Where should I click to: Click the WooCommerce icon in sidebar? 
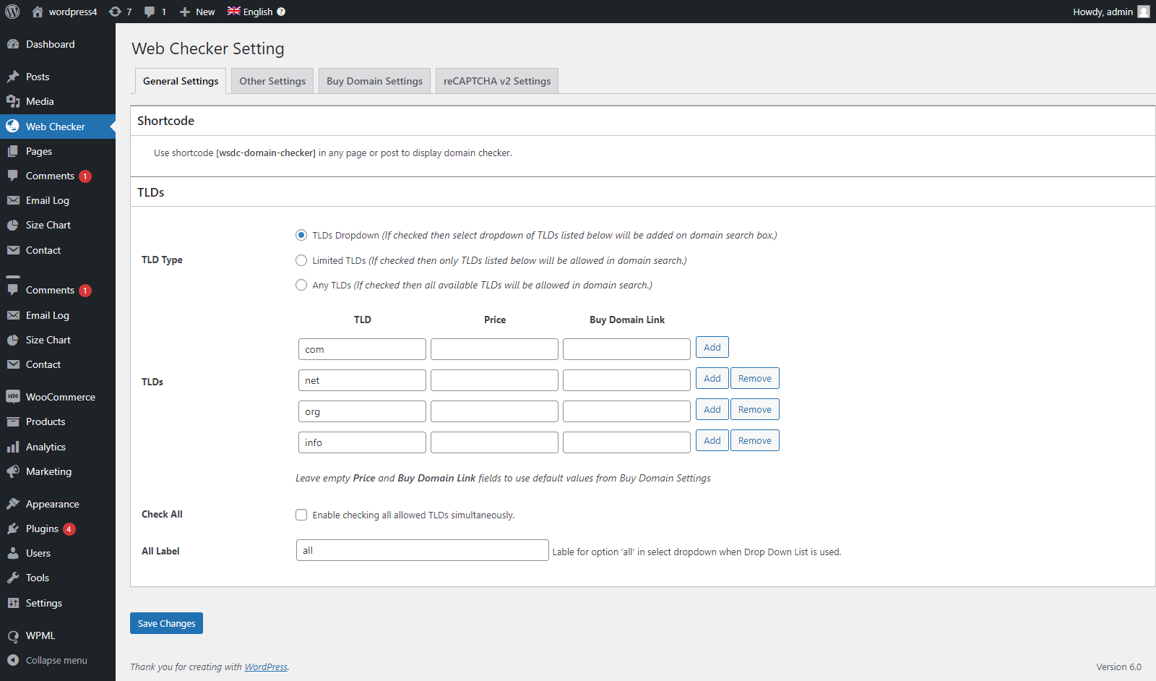coord(13,397)
